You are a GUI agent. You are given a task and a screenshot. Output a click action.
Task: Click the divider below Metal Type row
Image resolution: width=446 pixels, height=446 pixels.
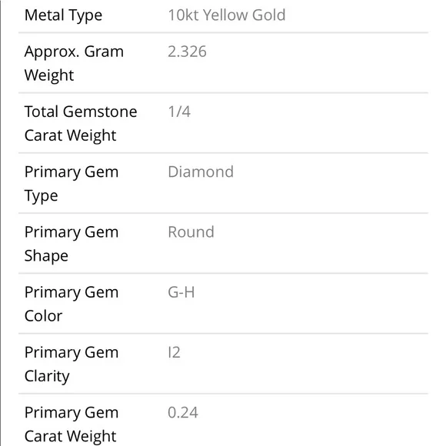tap(223, 33)
